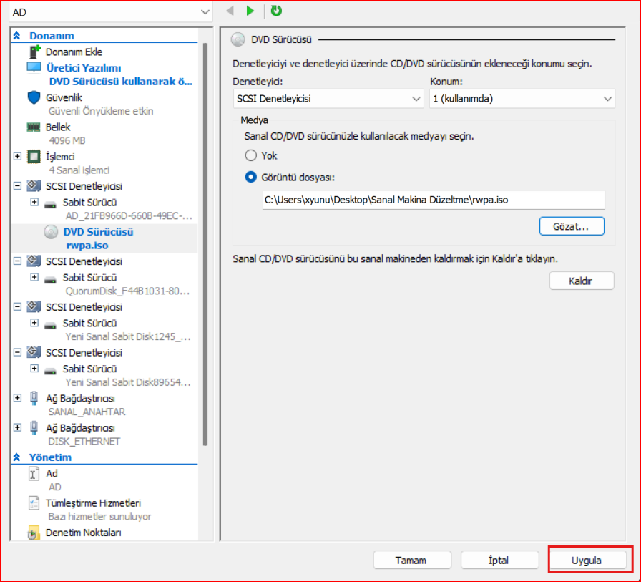Image resolution: width=641 pixels, height=582 pixels.
Task: Click the green refresh icon in toolbar
Action: coord(276,11)
